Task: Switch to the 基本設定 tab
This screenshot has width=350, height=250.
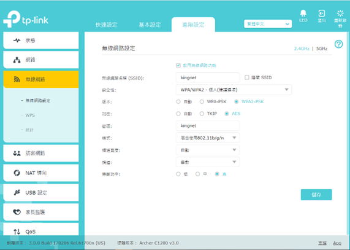Action: point(150,25)
